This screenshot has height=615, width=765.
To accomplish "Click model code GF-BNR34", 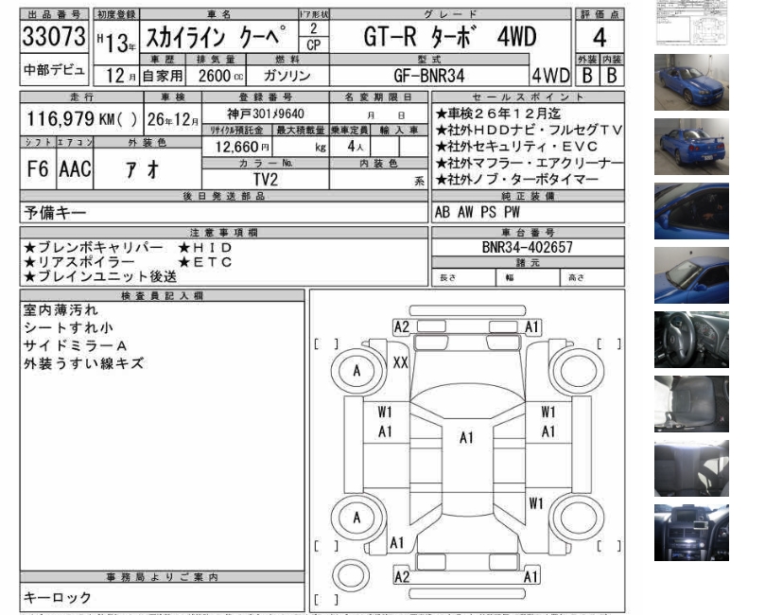I will coord(429,76).
